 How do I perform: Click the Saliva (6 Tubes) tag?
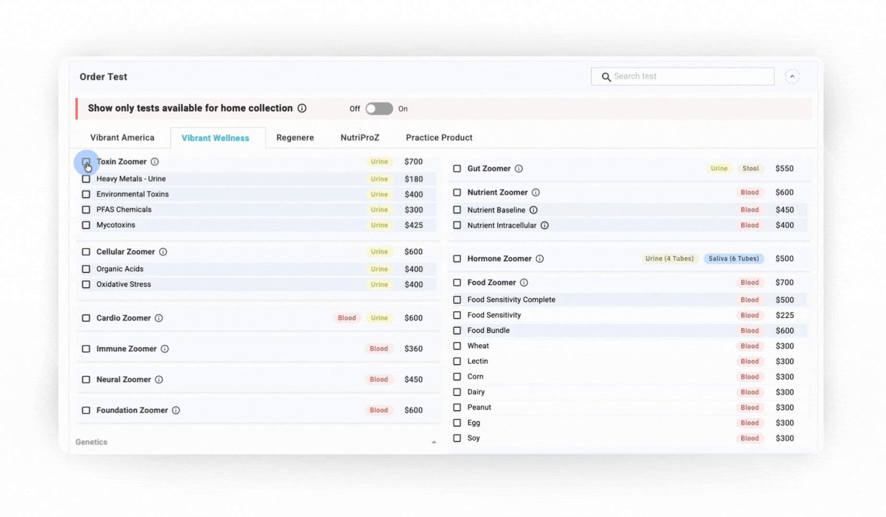tap(734, 259)
